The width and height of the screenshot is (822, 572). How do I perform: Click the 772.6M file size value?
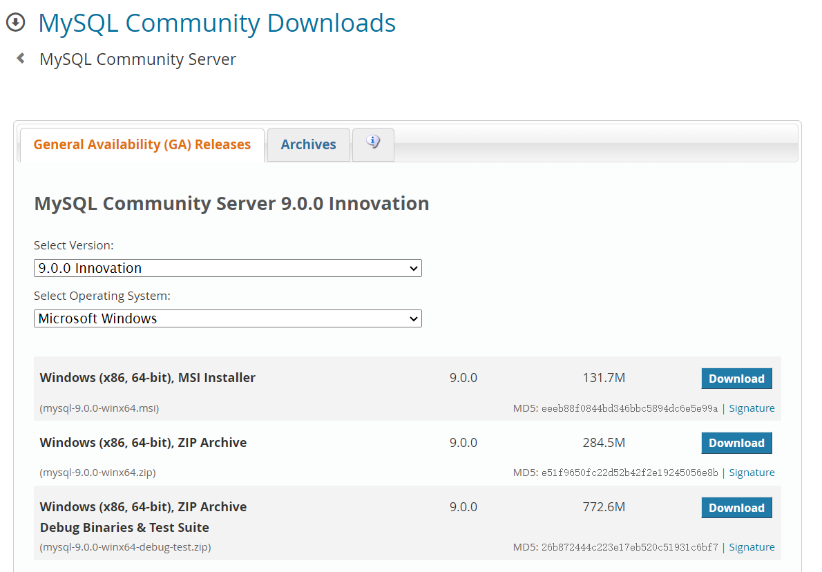[x=604, y=507]
